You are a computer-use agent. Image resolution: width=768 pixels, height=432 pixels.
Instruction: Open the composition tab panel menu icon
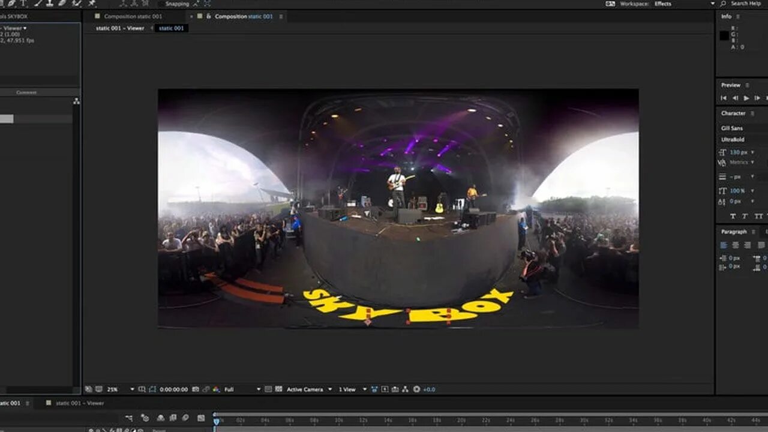[281, 16]
